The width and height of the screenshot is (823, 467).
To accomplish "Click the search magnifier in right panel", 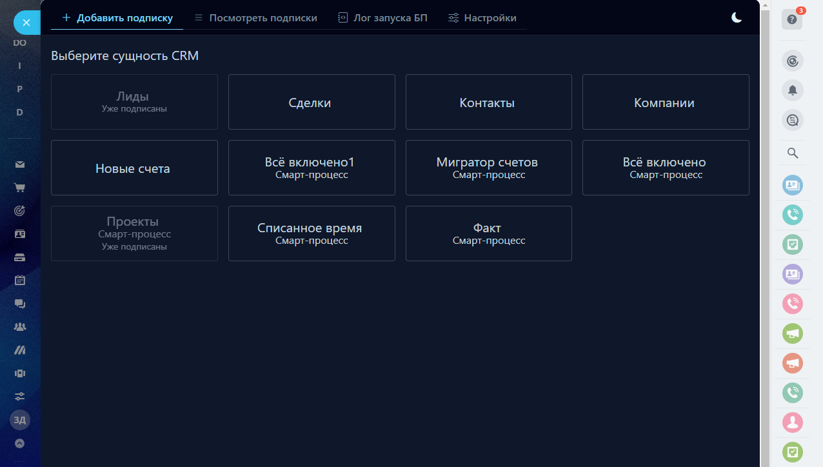I will (793, 153).
